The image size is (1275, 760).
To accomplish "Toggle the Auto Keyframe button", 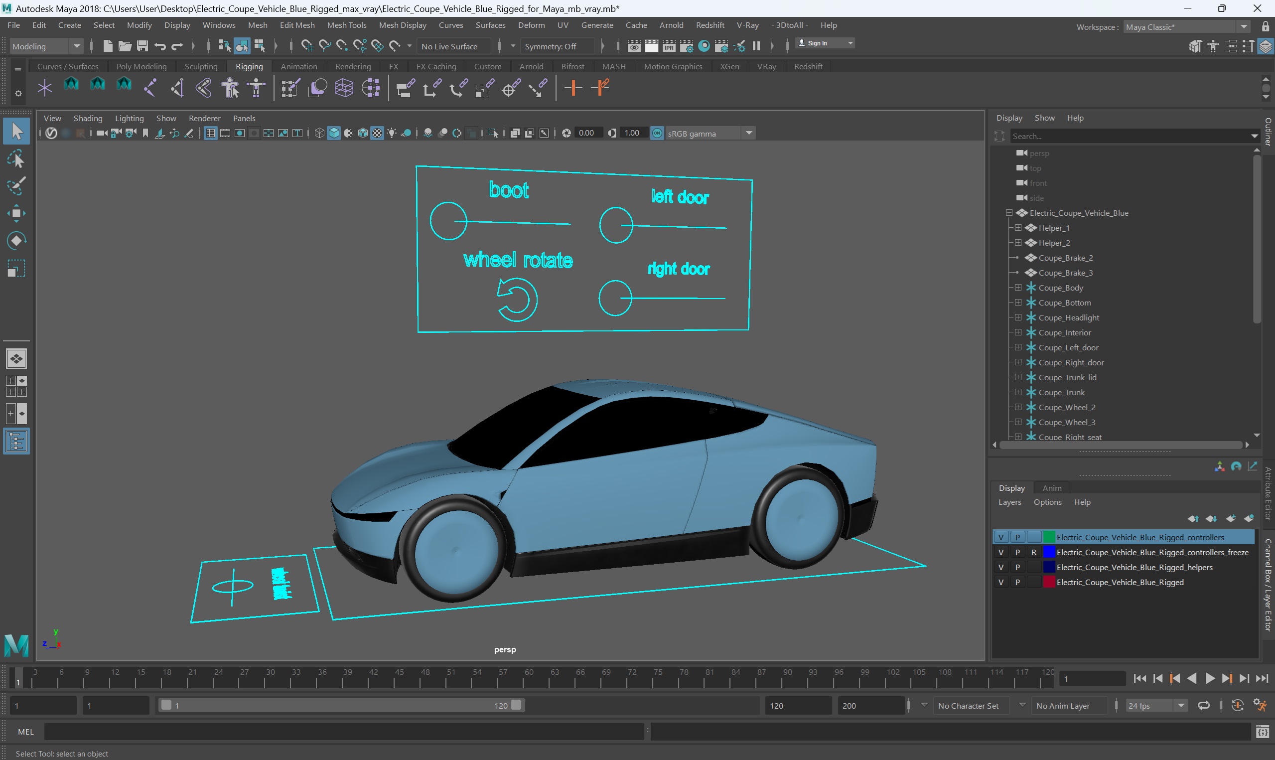I will [x=1237, y=706].
